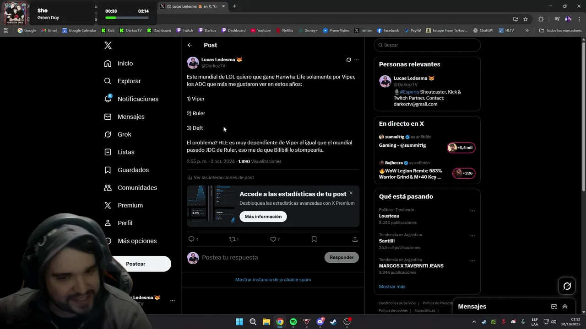
Task: Open the ChatGPT bookmark
Action: point(483,31)
